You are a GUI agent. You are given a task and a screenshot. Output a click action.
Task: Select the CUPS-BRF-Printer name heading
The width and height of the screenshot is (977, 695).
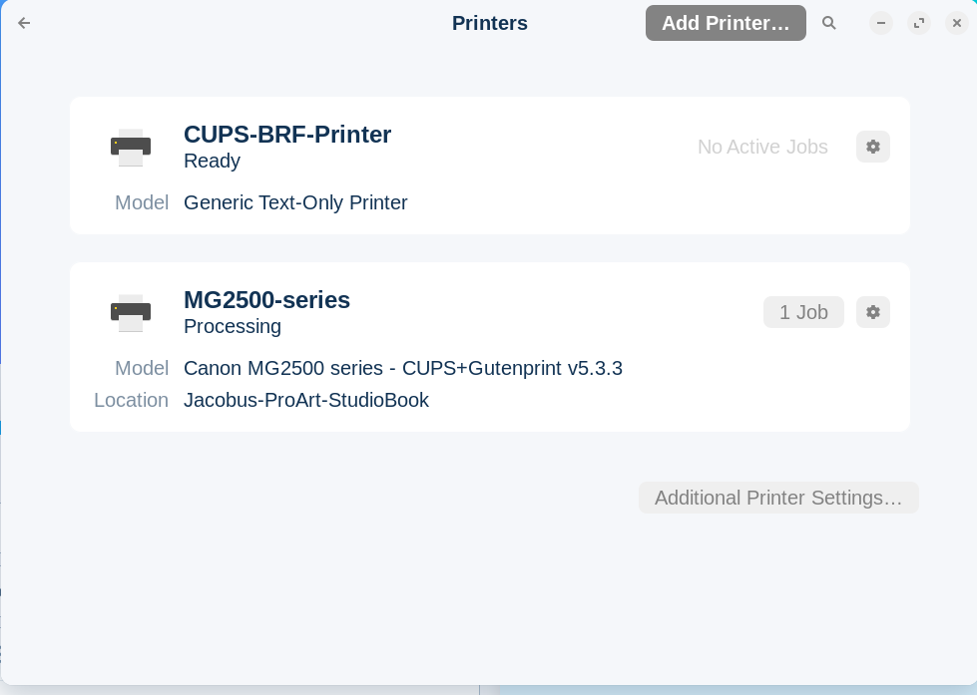[x=287, y=135]
